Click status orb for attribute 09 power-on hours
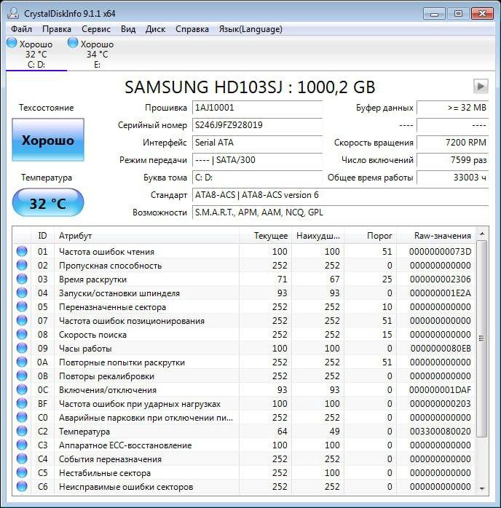This screenshot has height=508, width=501. tap(22, 349)
